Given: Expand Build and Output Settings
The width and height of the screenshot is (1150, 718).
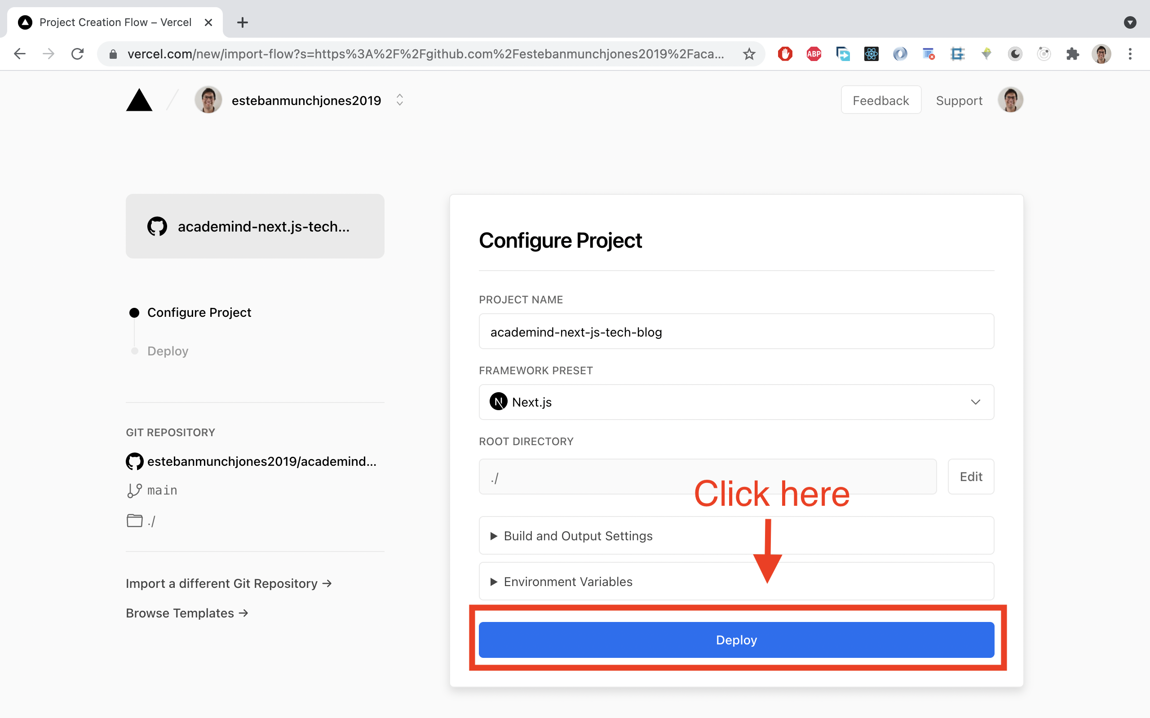Looking at the screenshot, I should pyautogui.click(x=578, y=536).
